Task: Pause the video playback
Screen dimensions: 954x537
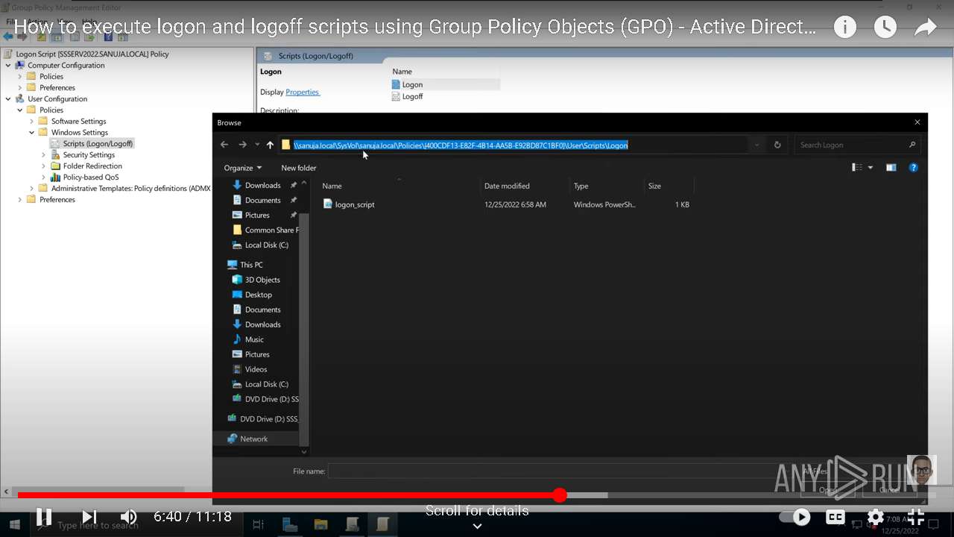Action: coord(44,516)
